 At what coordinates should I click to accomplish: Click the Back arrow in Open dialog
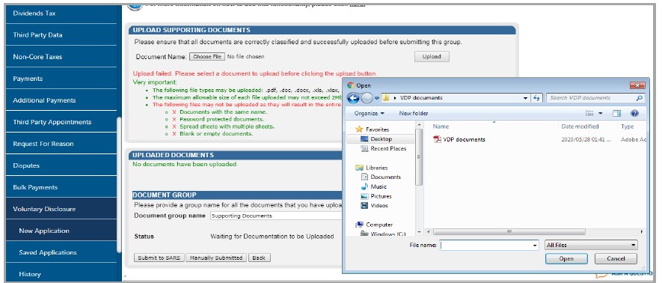353,98
